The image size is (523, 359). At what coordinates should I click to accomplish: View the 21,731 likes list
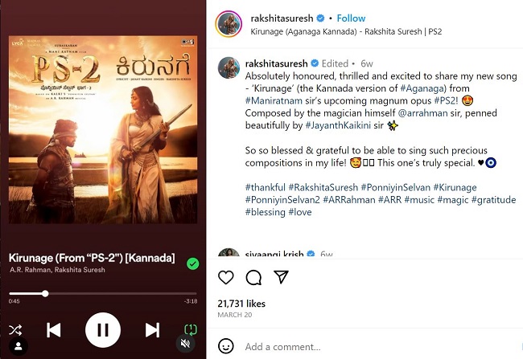(242, 304)
